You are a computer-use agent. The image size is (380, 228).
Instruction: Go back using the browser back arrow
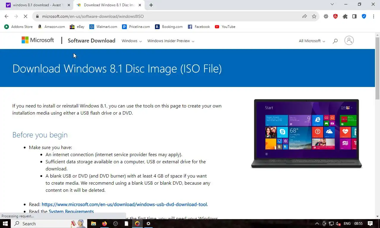click(x=7, y=16)
